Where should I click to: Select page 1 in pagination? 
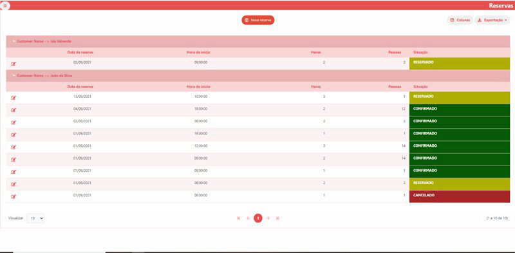[258, 218]
